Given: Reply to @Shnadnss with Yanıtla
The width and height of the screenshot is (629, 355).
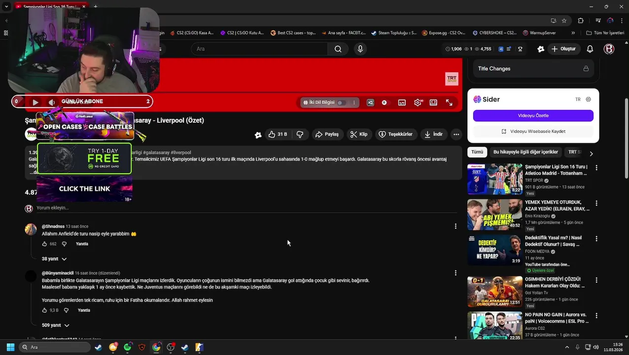Looking at the screenshot, I should click(82, 244).
